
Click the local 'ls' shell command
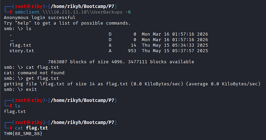17,106
